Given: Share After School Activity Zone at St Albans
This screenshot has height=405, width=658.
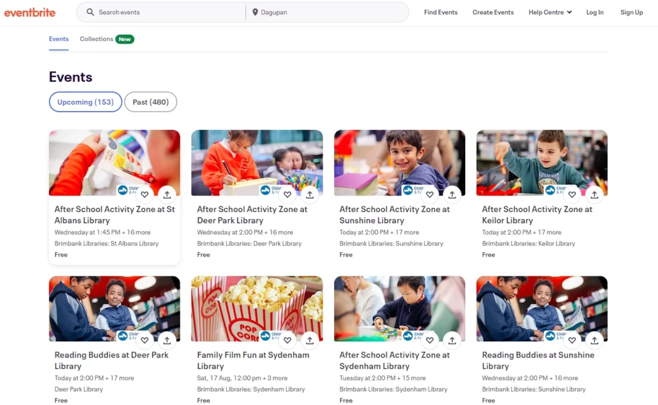Looking at the screenshot, I should 167,194.
